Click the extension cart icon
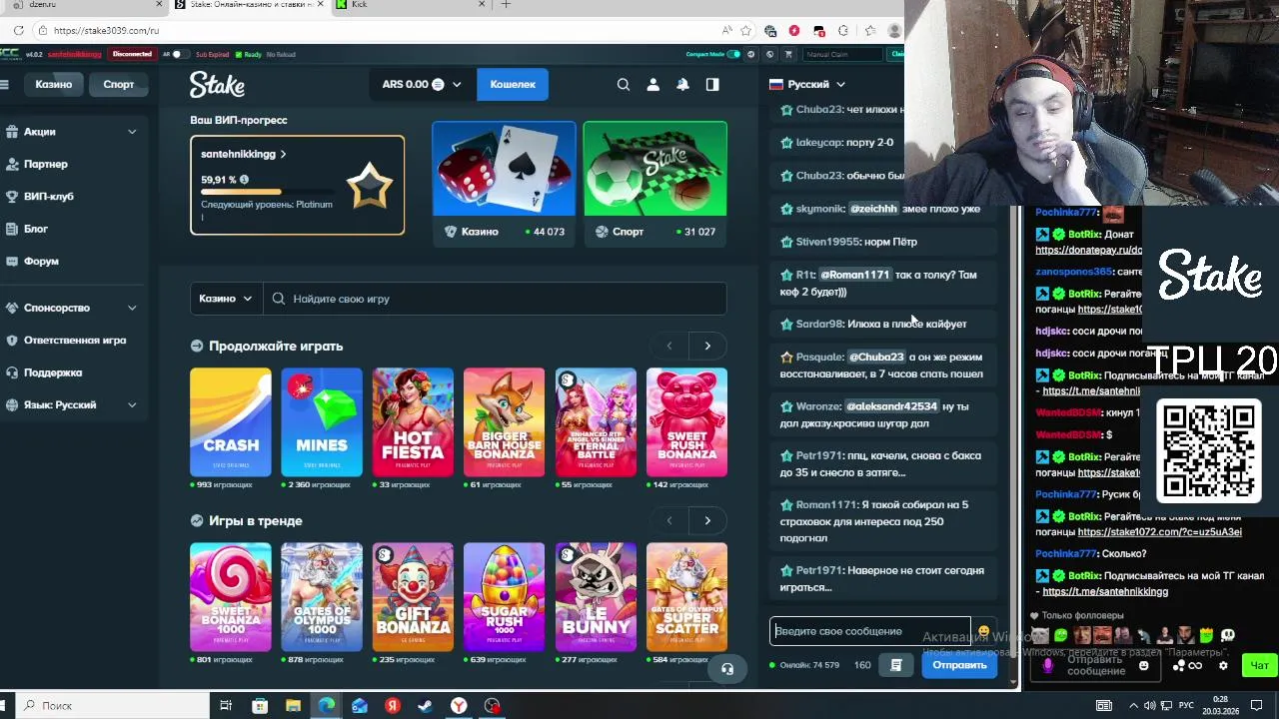 tap(788, 54)
